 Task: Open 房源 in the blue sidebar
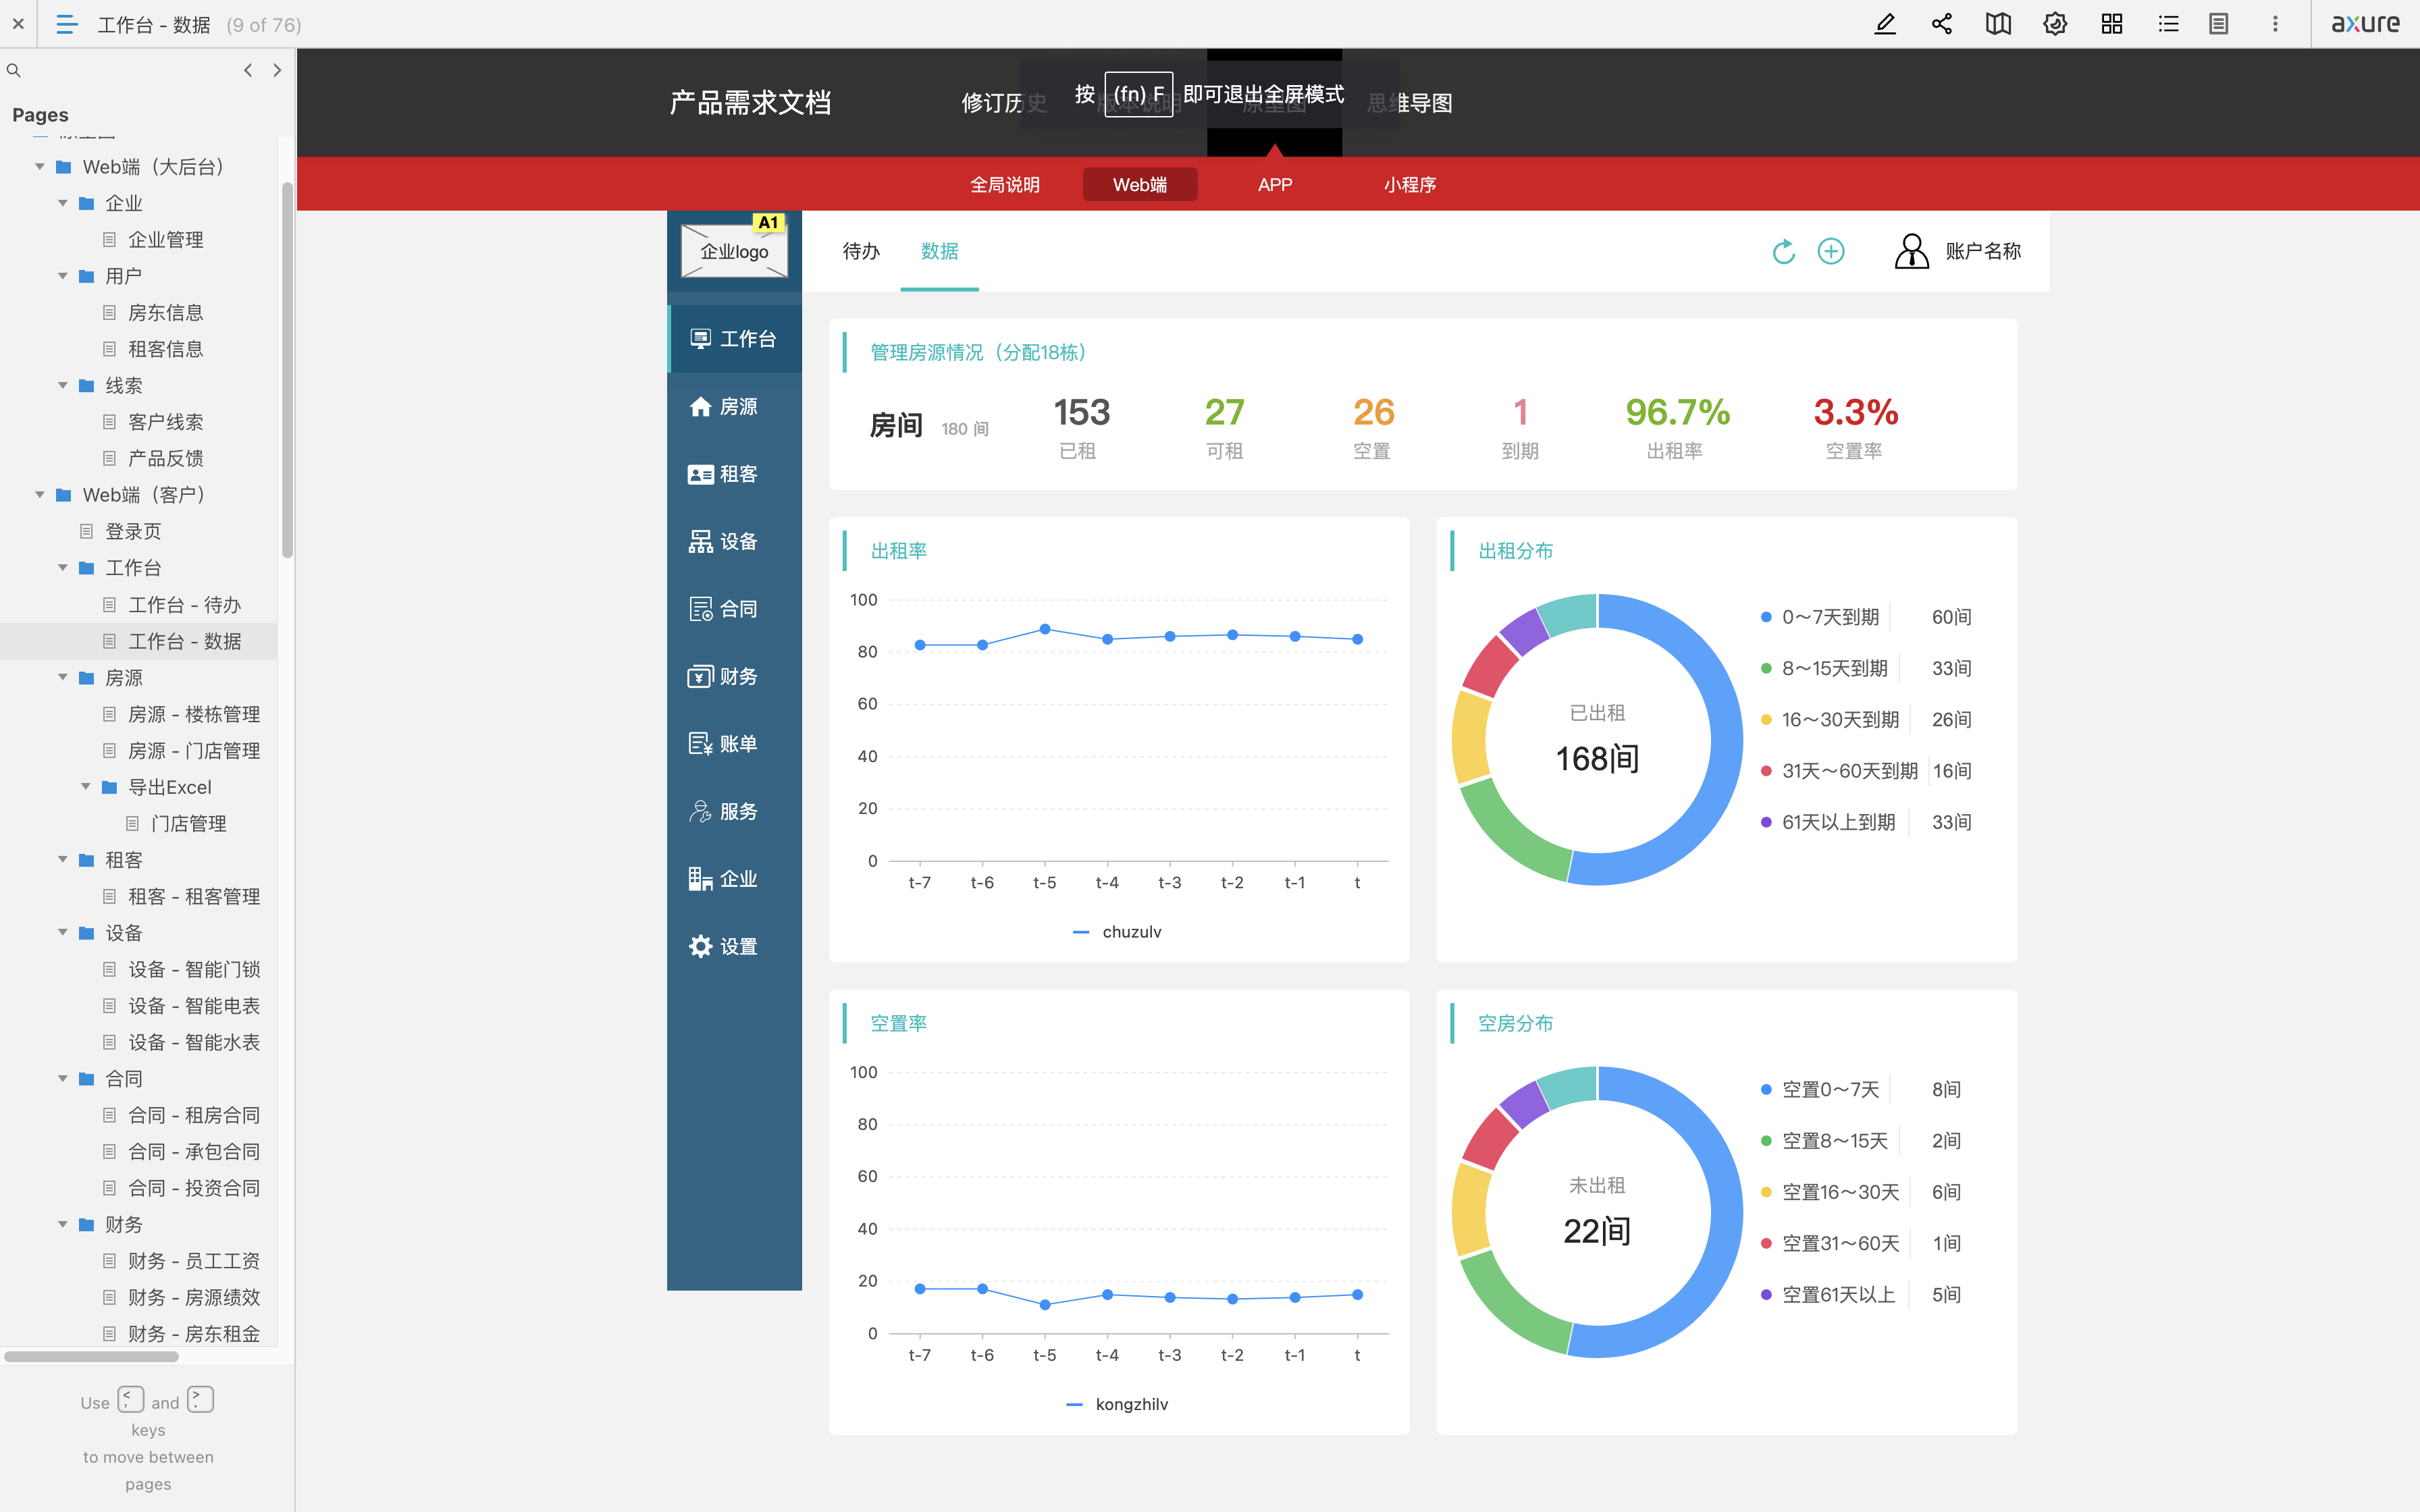click(x=734, y=406)
